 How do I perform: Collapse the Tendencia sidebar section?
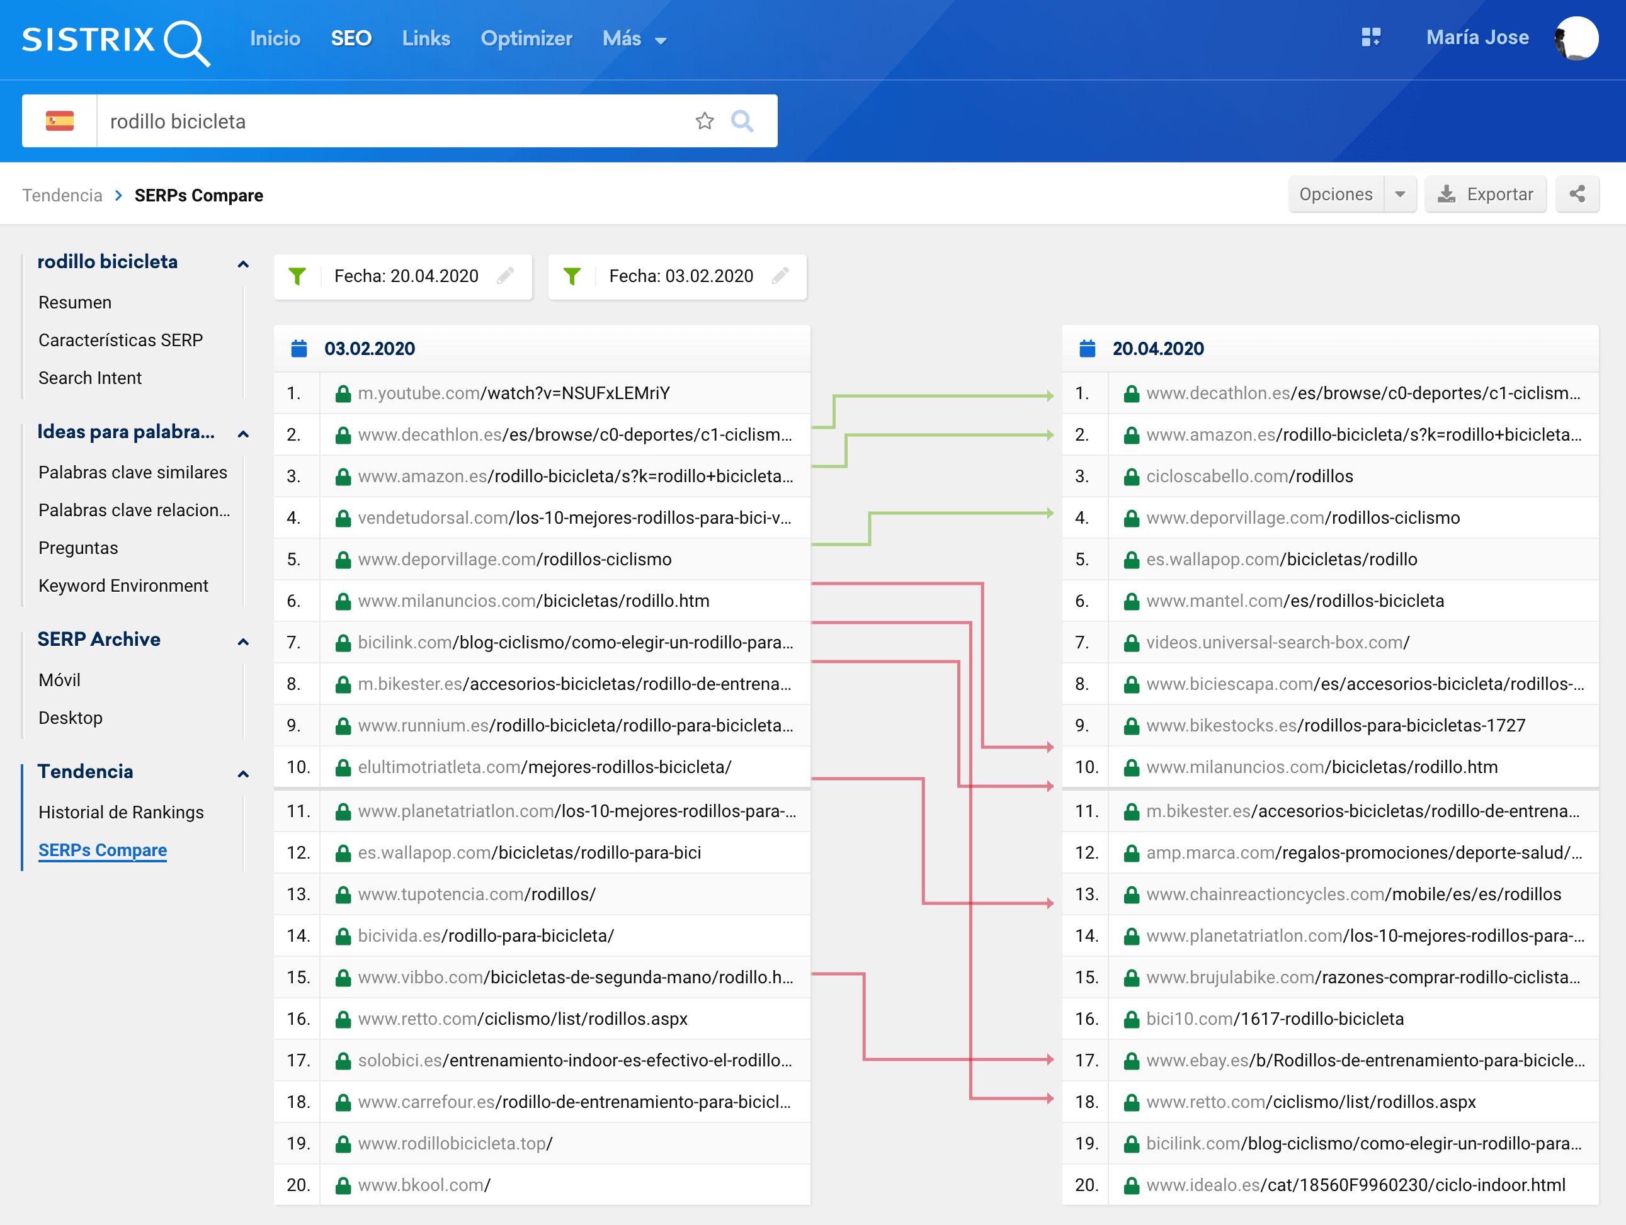243,774
